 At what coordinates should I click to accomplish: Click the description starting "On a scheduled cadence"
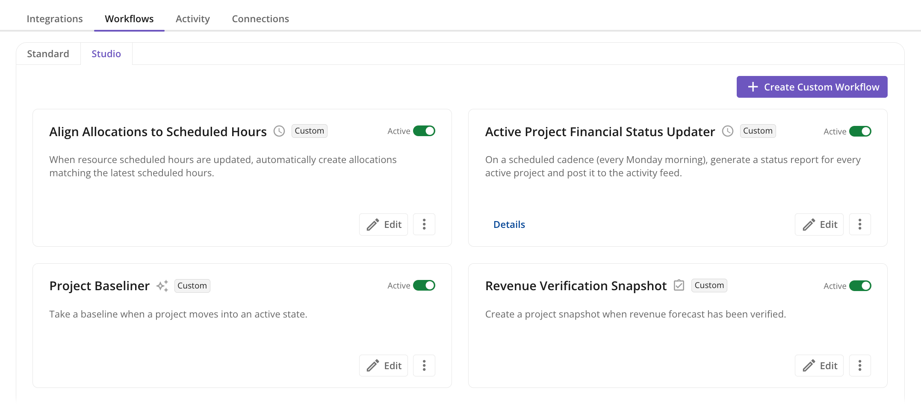click(673, 166)
